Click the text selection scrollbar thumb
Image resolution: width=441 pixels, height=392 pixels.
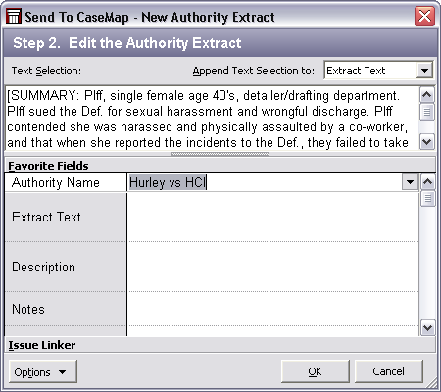[427, 112]
